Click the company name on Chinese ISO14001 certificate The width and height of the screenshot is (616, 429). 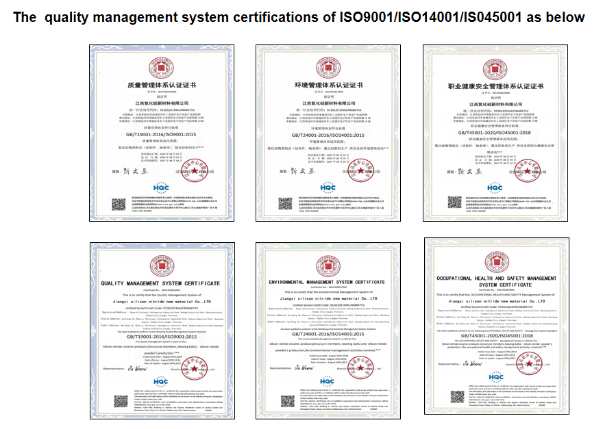[x=329, y=103]
